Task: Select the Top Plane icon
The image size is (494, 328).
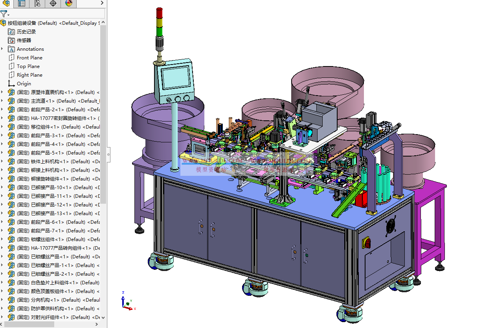Action: point(11,66)
